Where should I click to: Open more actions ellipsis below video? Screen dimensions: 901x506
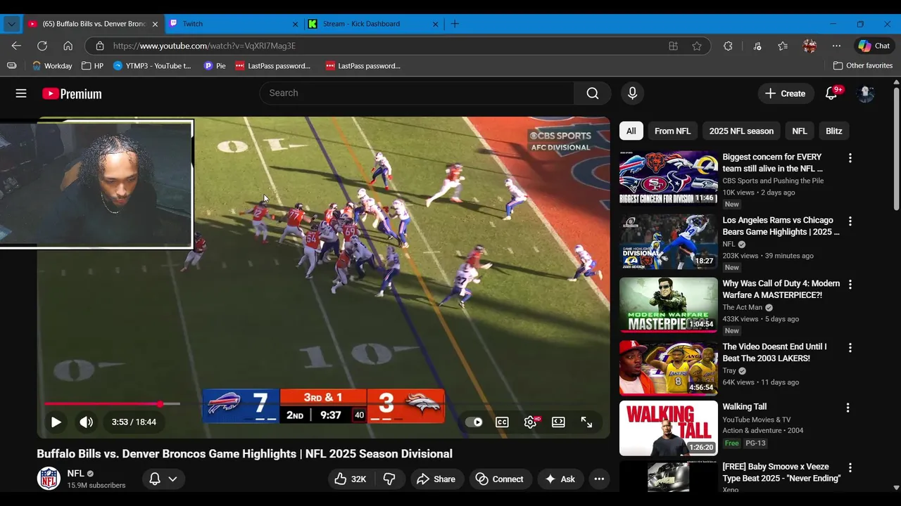pyautogui.click(x=599, y=479)
